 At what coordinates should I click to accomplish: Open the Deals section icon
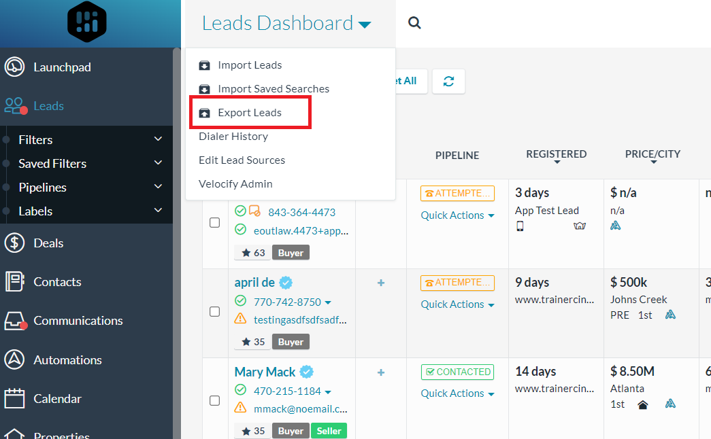click(x=14, y=243)
